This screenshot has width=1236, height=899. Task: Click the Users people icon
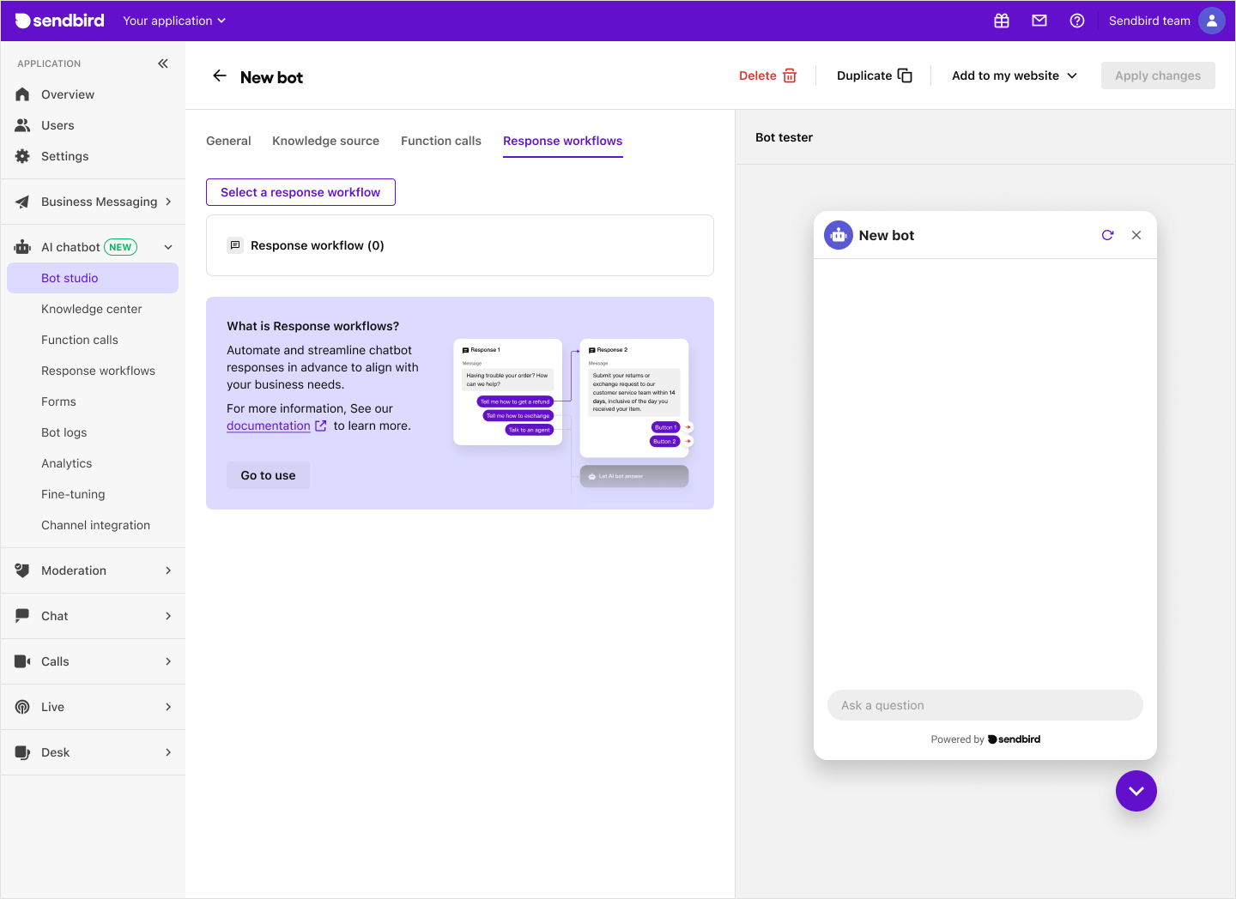tap(22, 125)
